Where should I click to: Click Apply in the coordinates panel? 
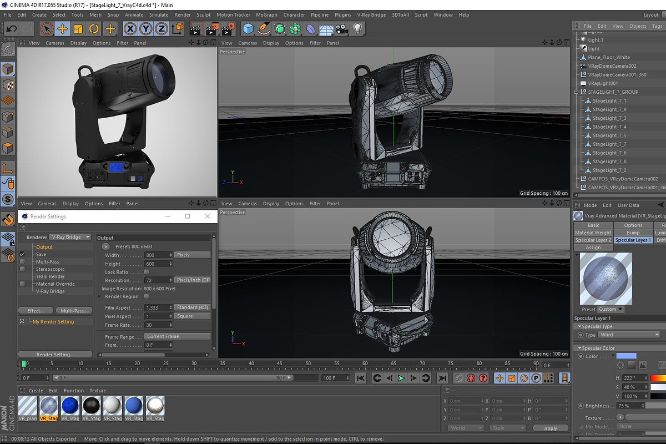click(551, 428)
